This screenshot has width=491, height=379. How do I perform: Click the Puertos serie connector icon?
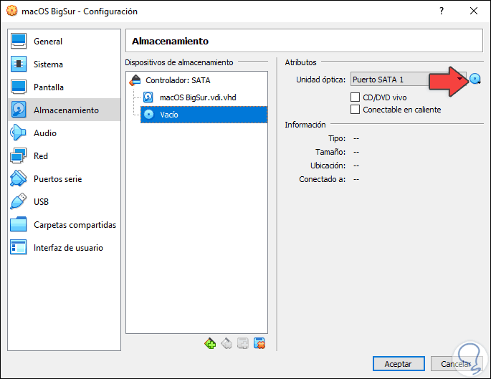click(18, 178)
